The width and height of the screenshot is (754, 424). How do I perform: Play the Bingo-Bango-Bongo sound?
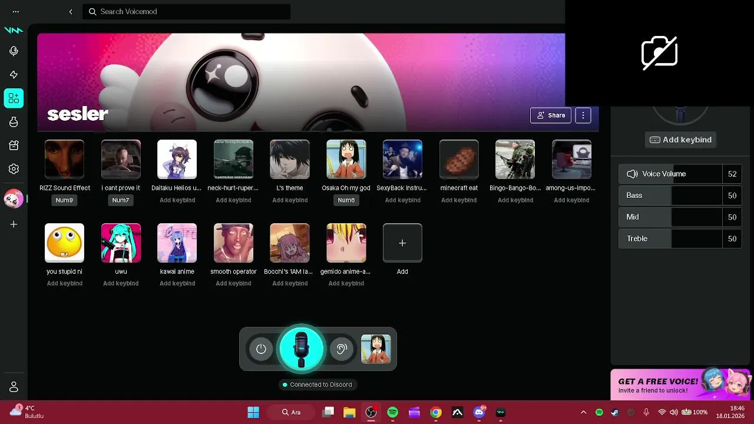tap(515, 160)
